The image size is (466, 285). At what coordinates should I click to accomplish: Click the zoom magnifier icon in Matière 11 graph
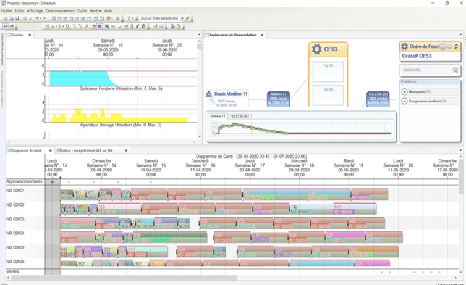(x=214, y=133)
